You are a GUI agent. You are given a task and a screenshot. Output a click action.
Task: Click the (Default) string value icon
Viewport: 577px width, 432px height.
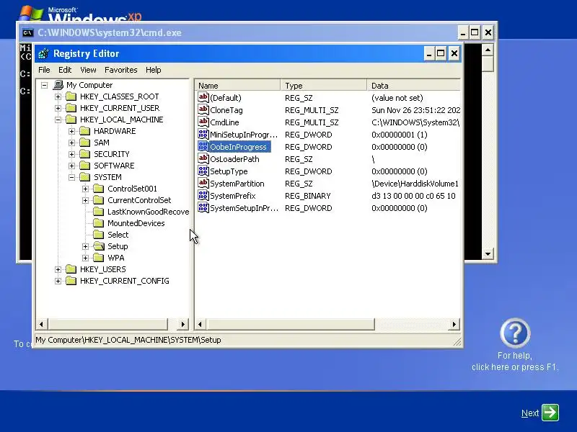203,97
